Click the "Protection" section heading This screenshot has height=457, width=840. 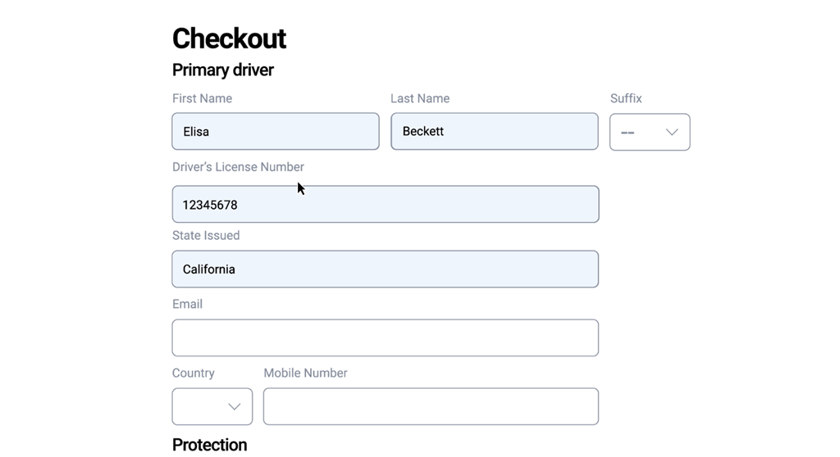click(209, 445)
